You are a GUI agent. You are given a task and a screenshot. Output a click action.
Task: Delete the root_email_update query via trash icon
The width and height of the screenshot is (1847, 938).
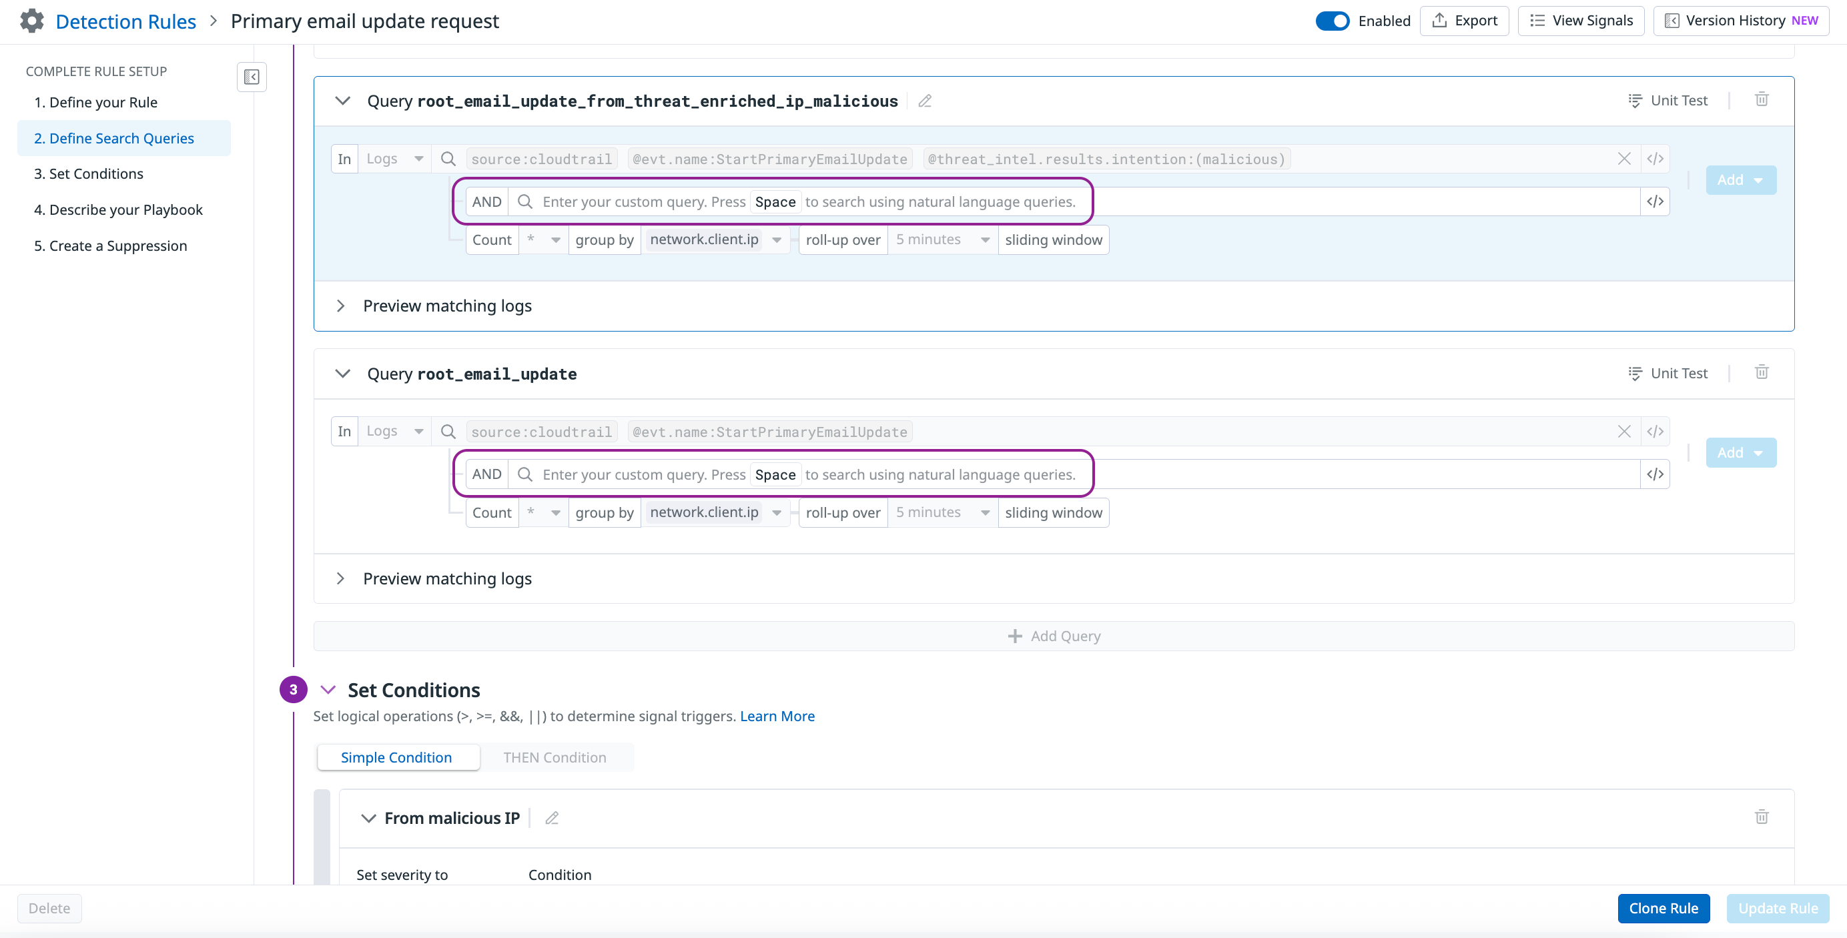1762,372
